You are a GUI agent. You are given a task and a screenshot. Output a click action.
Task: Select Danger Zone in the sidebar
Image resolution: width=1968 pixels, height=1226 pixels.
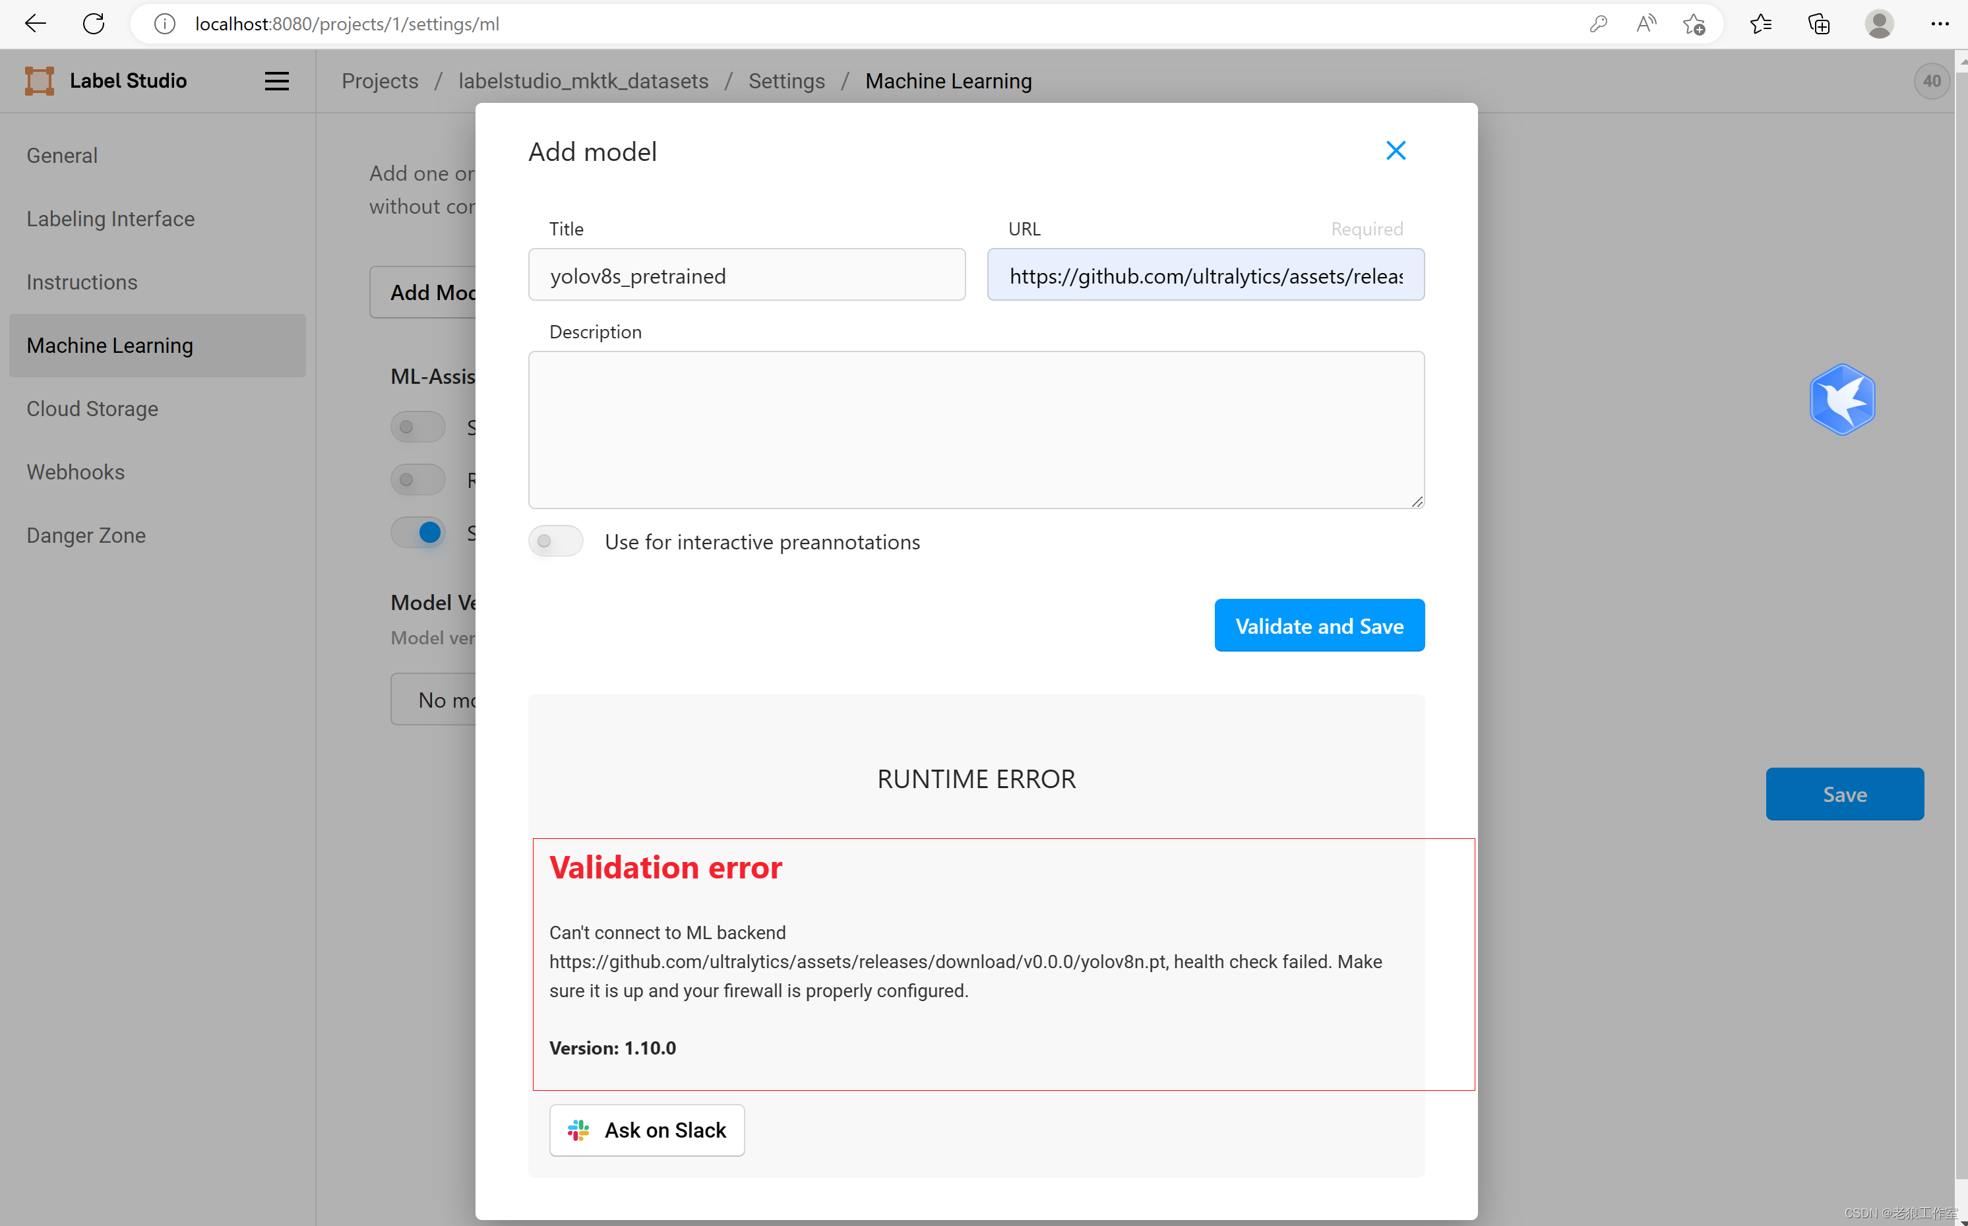[x=86, y=535]
